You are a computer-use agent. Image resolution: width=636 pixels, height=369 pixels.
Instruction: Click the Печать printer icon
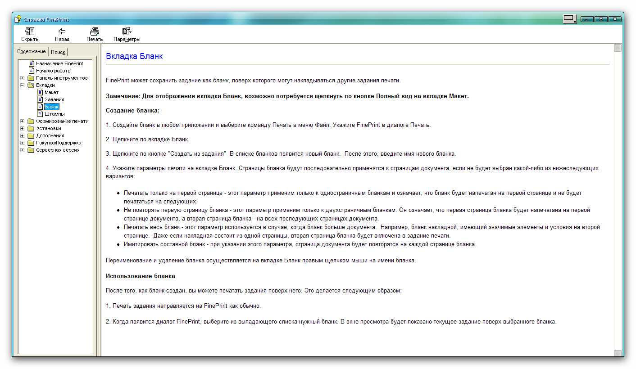pos(95,31)
